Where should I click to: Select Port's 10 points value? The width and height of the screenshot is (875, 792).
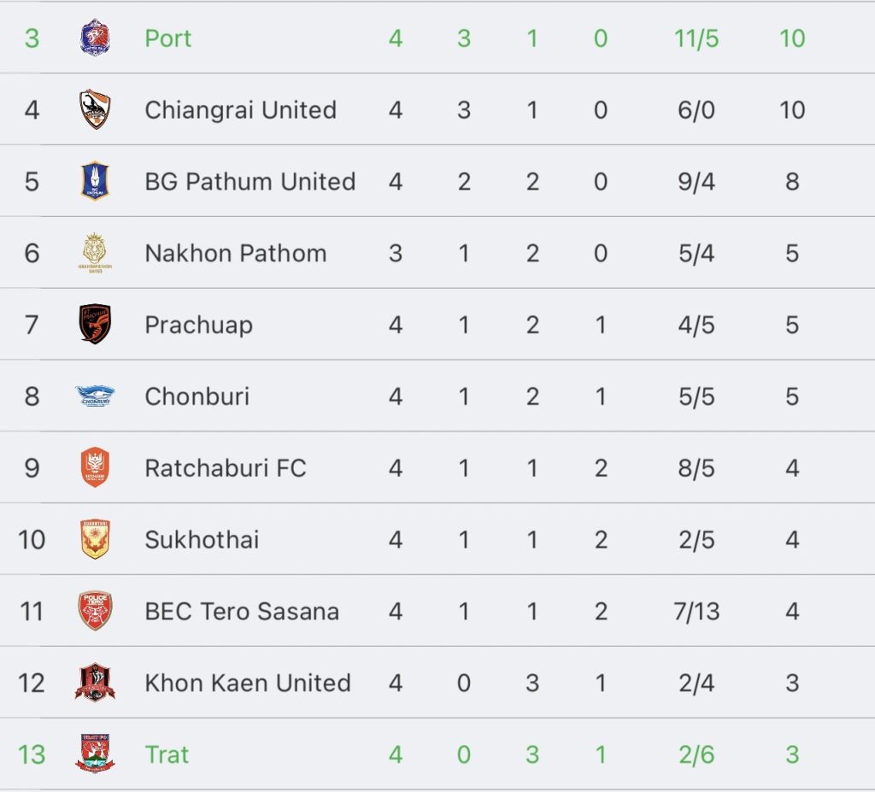(792, 38)
